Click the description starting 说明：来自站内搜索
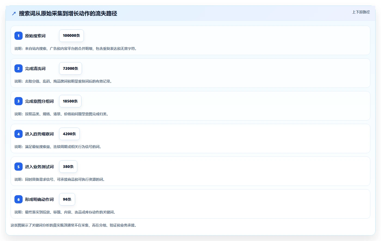The height and width of the screenshot is (241, 381). pos(76,49)
